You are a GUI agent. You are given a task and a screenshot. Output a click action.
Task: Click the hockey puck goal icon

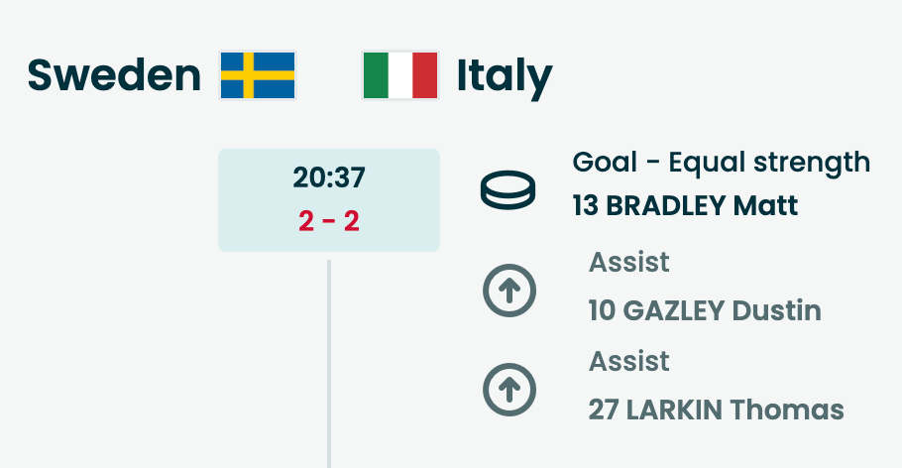[x=507, y=188]
